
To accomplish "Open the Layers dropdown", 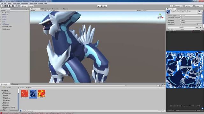I will point(189,6).
